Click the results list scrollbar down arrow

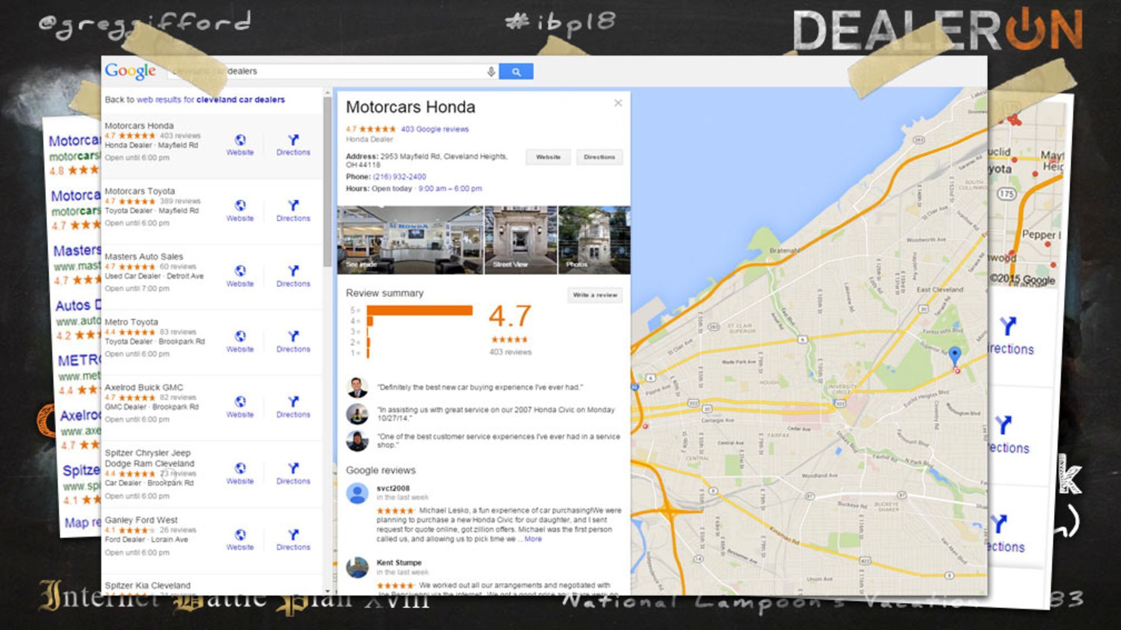coord(328,590)
